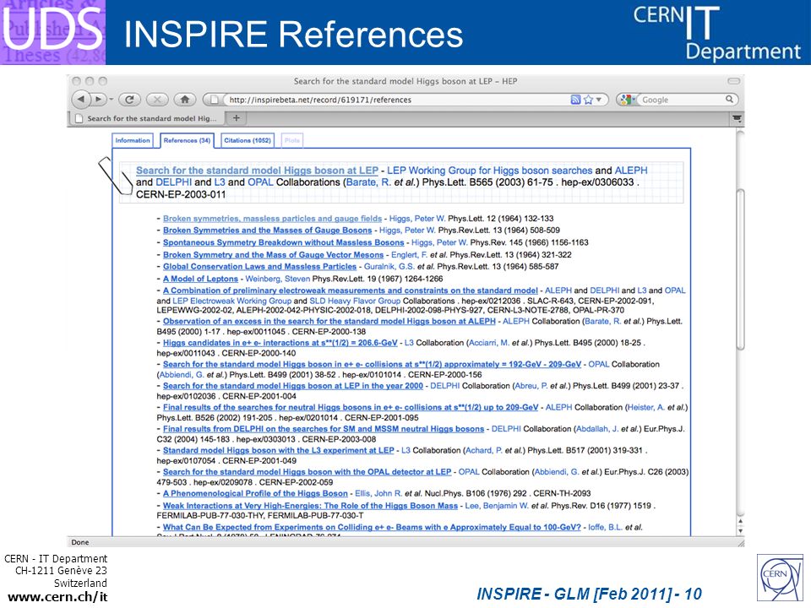Click author link 'Englert, F.'
The width and height of the screenshot is (811, 608).
tap(409, 254)
